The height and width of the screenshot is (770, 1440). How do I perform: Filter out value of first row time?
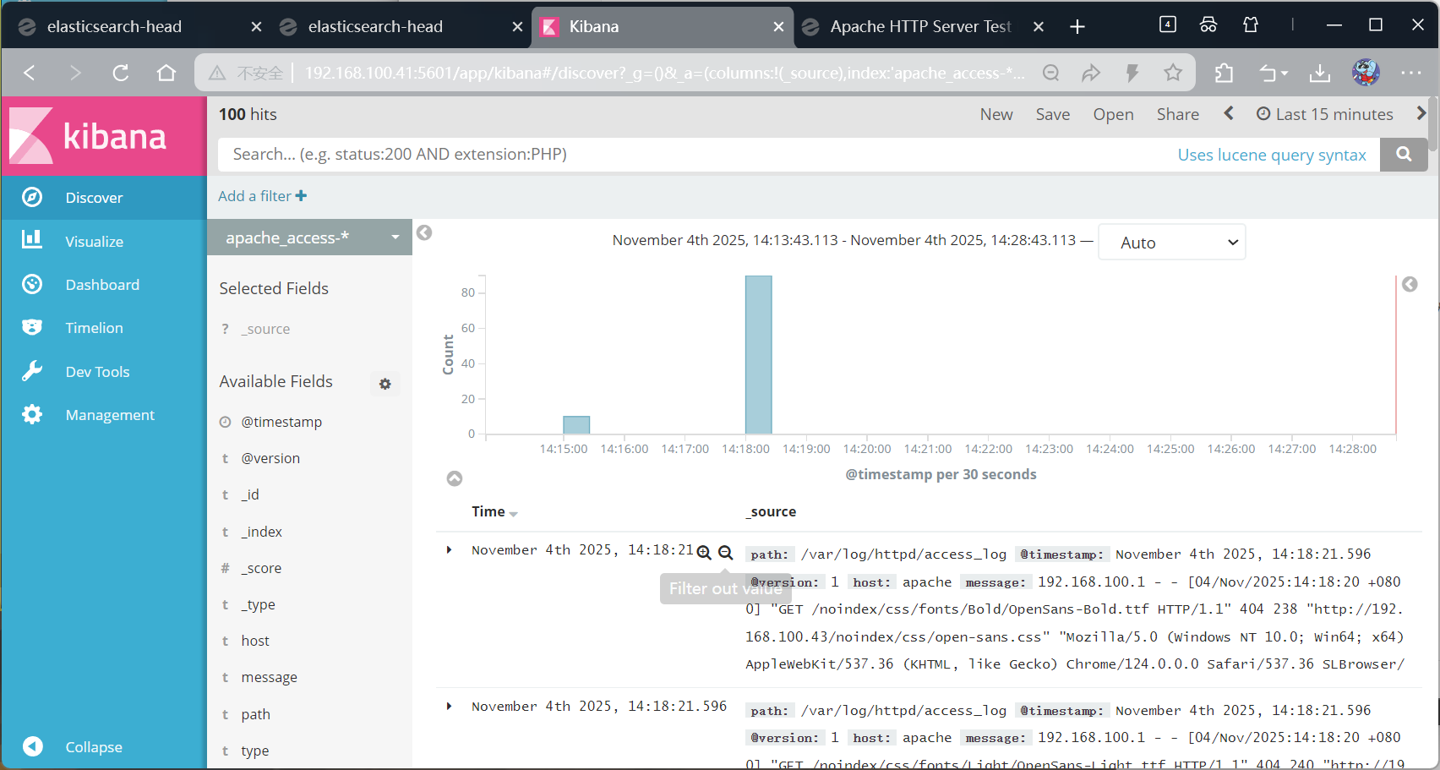(725, 553)
